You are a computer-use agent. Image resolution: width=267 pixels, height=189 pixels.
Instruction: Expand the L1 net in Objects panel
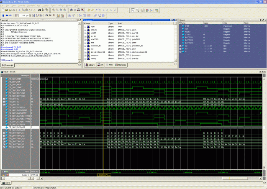tap(180, 52)
